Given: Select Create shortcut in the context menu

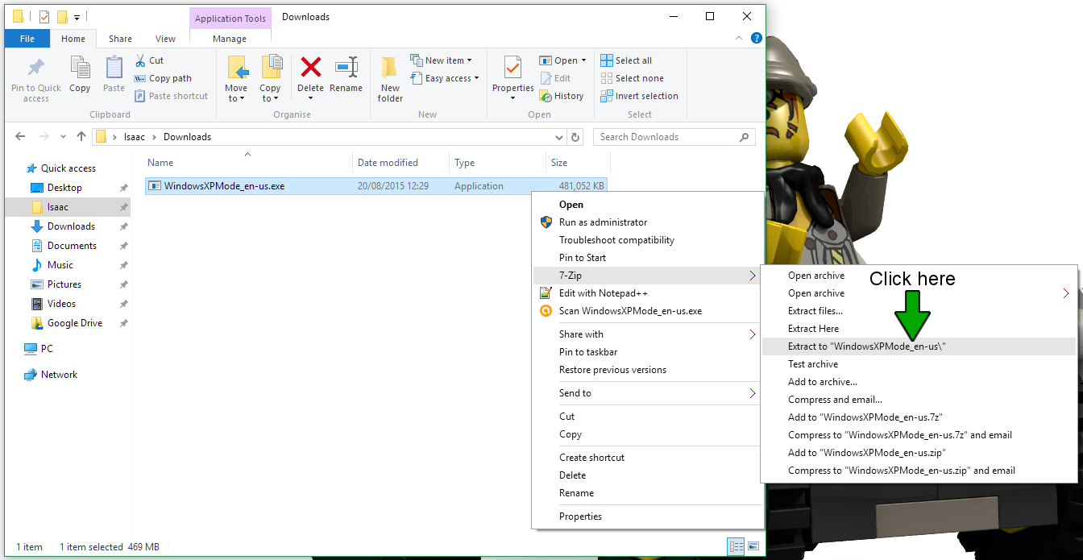Looking at the screenshot, I should coord(647,458).
